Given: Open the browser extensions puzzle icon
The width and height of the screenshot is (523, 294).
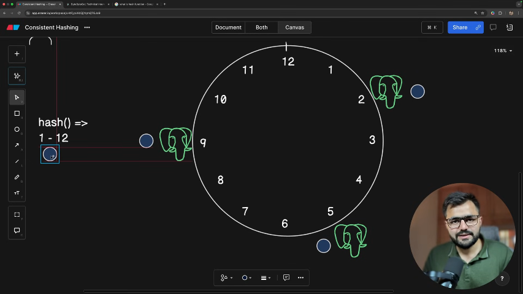Looking at the screenshot, I should tap(500, 13).
